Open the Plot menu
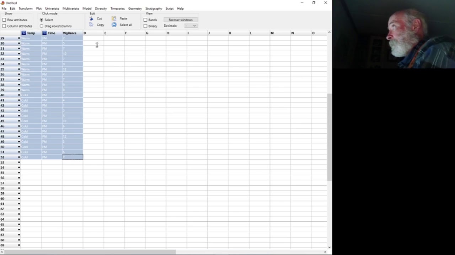Viewport: 455px width, 255px height. tap(39, 8)
